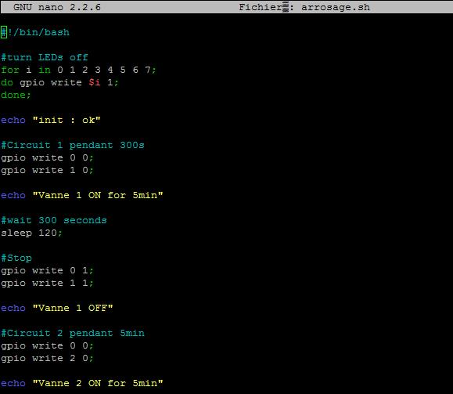Screen dimensions: 453x394
Task: Click the '#Circuit 1 pendant 300s' comment
Action: click(73, 145)
